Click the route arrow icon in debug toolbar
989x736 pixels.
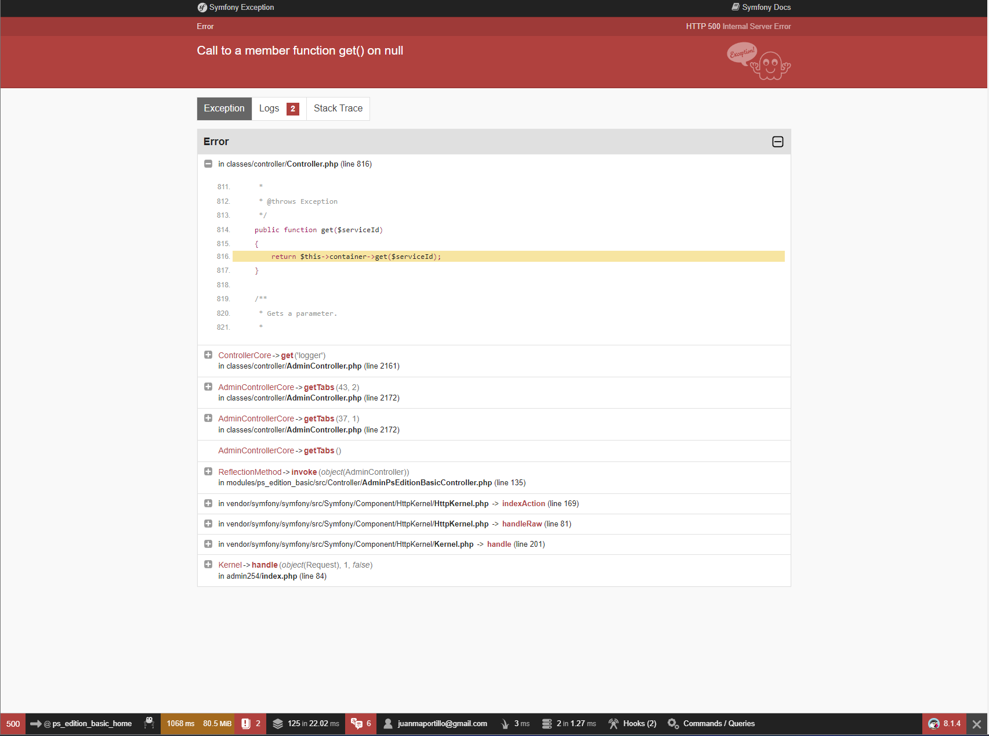coord(35,724)
